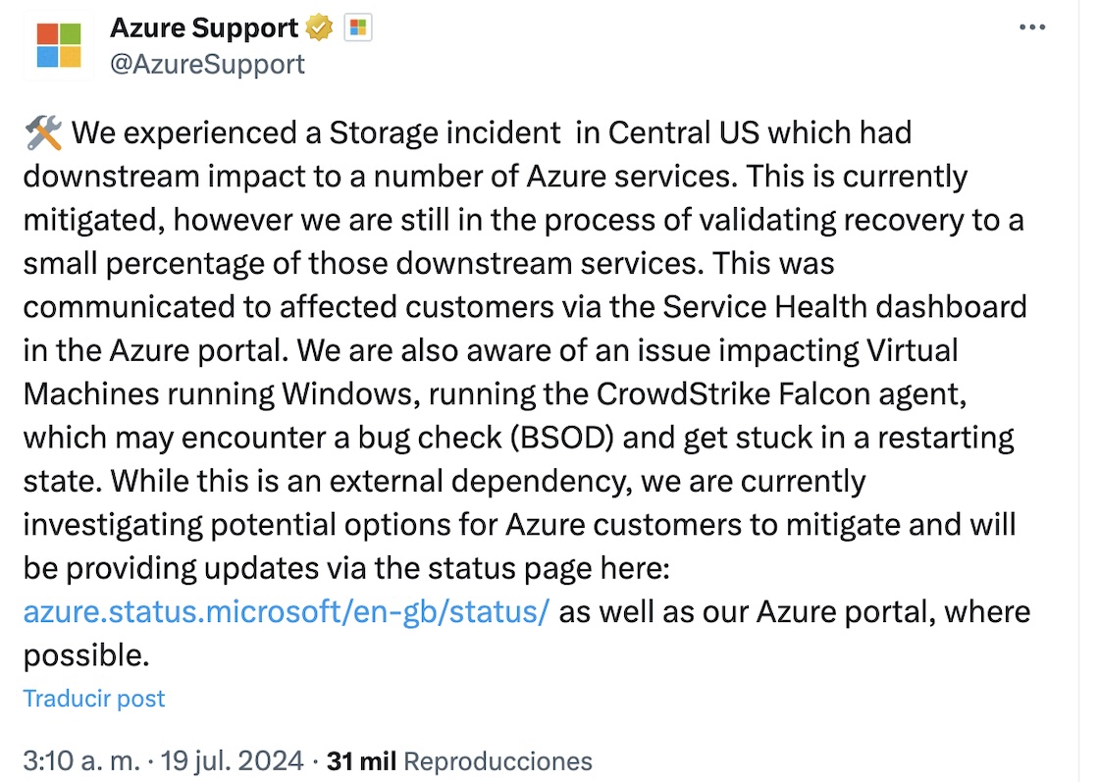1099x782 pixels.
Task: Open the azure.status.microsoft status page link
Action: [x=286, y=612]
